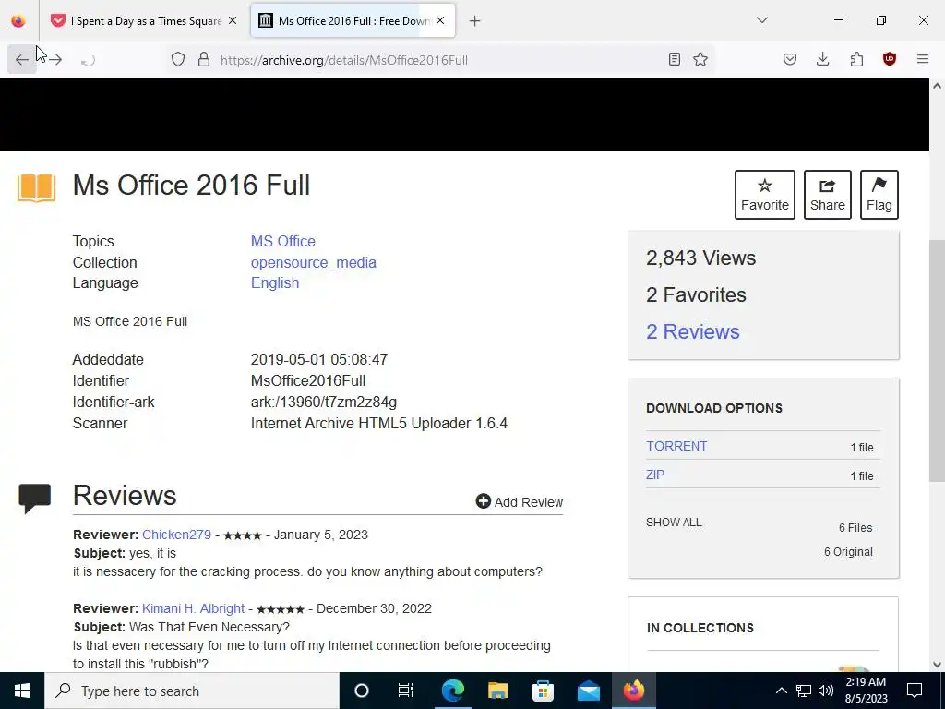Open File Explorer from taskbar
945x709 pixels.
pyautogui.click(x=497, y=691)
